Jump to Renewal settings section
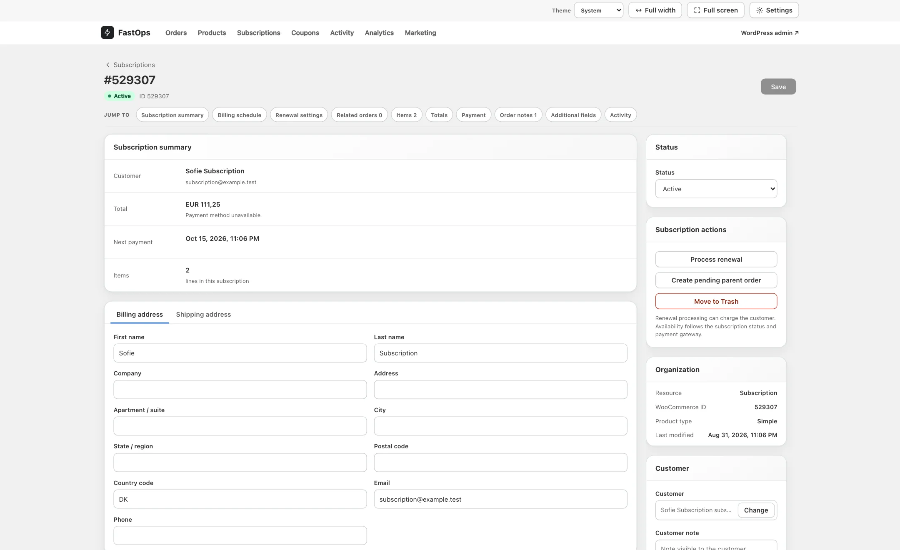 pyautogui.click(x=299, y=115)
